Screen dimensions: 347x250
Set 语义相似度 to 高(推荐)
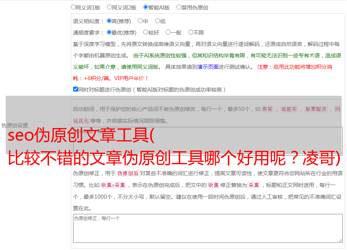[109, 21]
